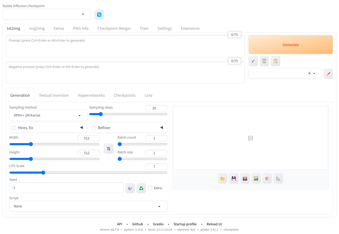
Task: Open the Gradio footer link
Action: pos(158,224)
